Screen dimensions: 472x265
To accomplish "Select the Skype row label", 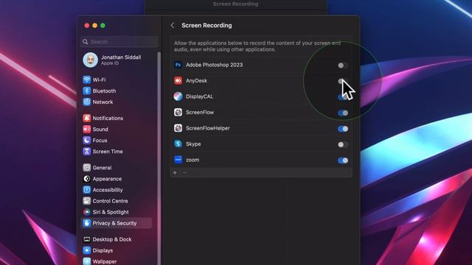I will 193,144.
